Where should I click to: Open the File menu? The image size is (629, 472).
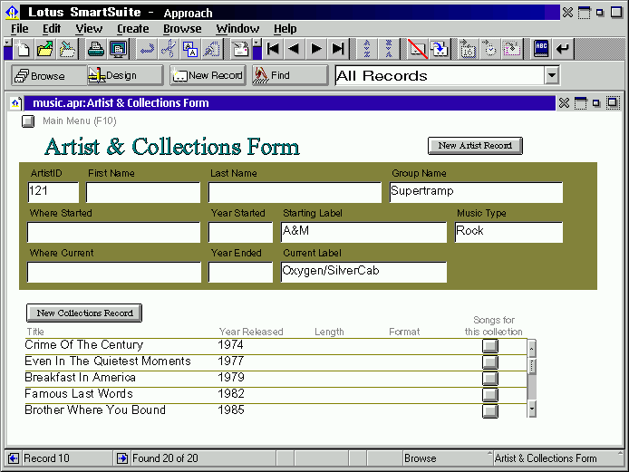tap(20, 29)
